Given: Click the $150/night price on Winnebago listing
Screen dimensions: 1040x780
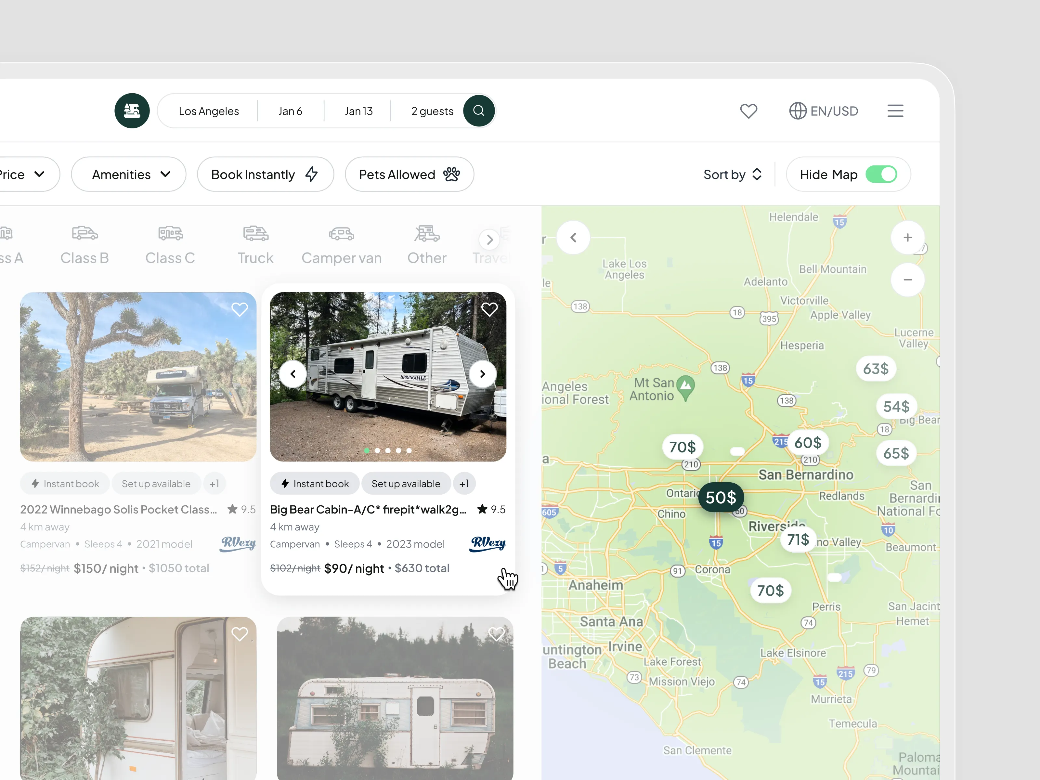Looking at the screenshot, I should [106, 568].
